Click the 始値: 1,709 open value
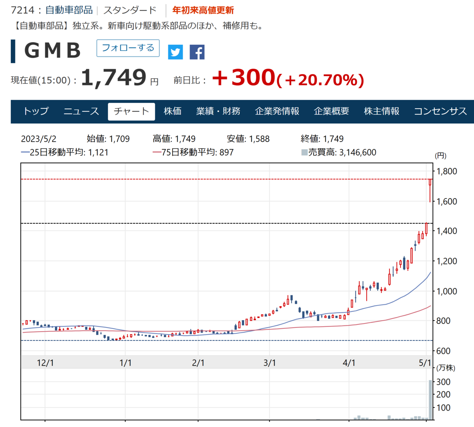 point(108,139)
